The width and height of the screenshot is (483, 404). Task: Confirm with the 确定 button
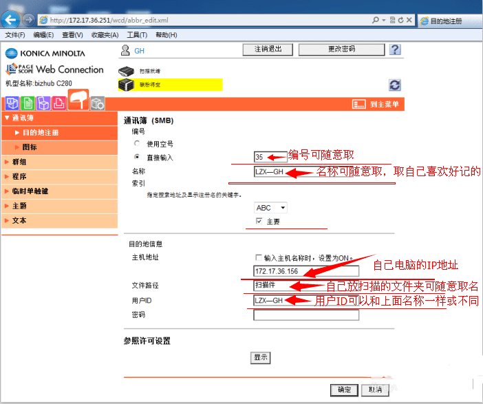click(344, 390)
